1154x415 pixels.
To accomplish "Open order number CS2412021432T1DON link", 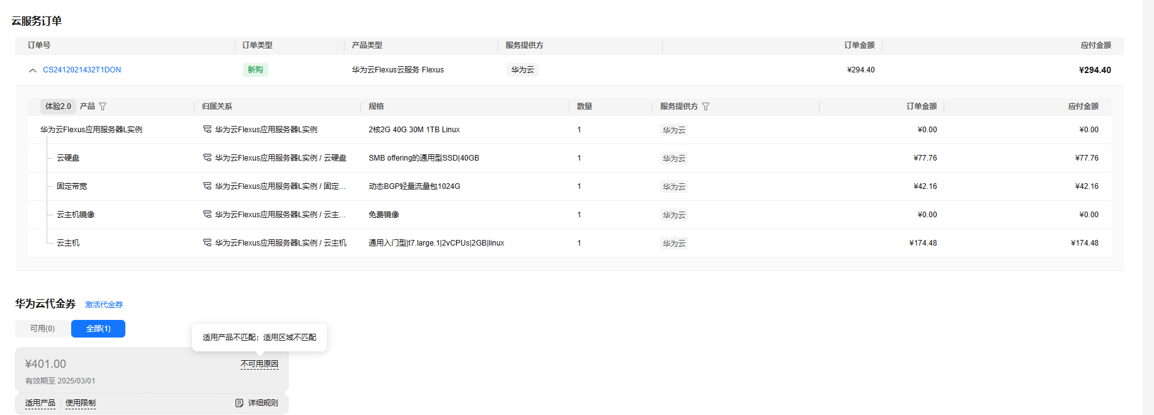I will point(82,70).
